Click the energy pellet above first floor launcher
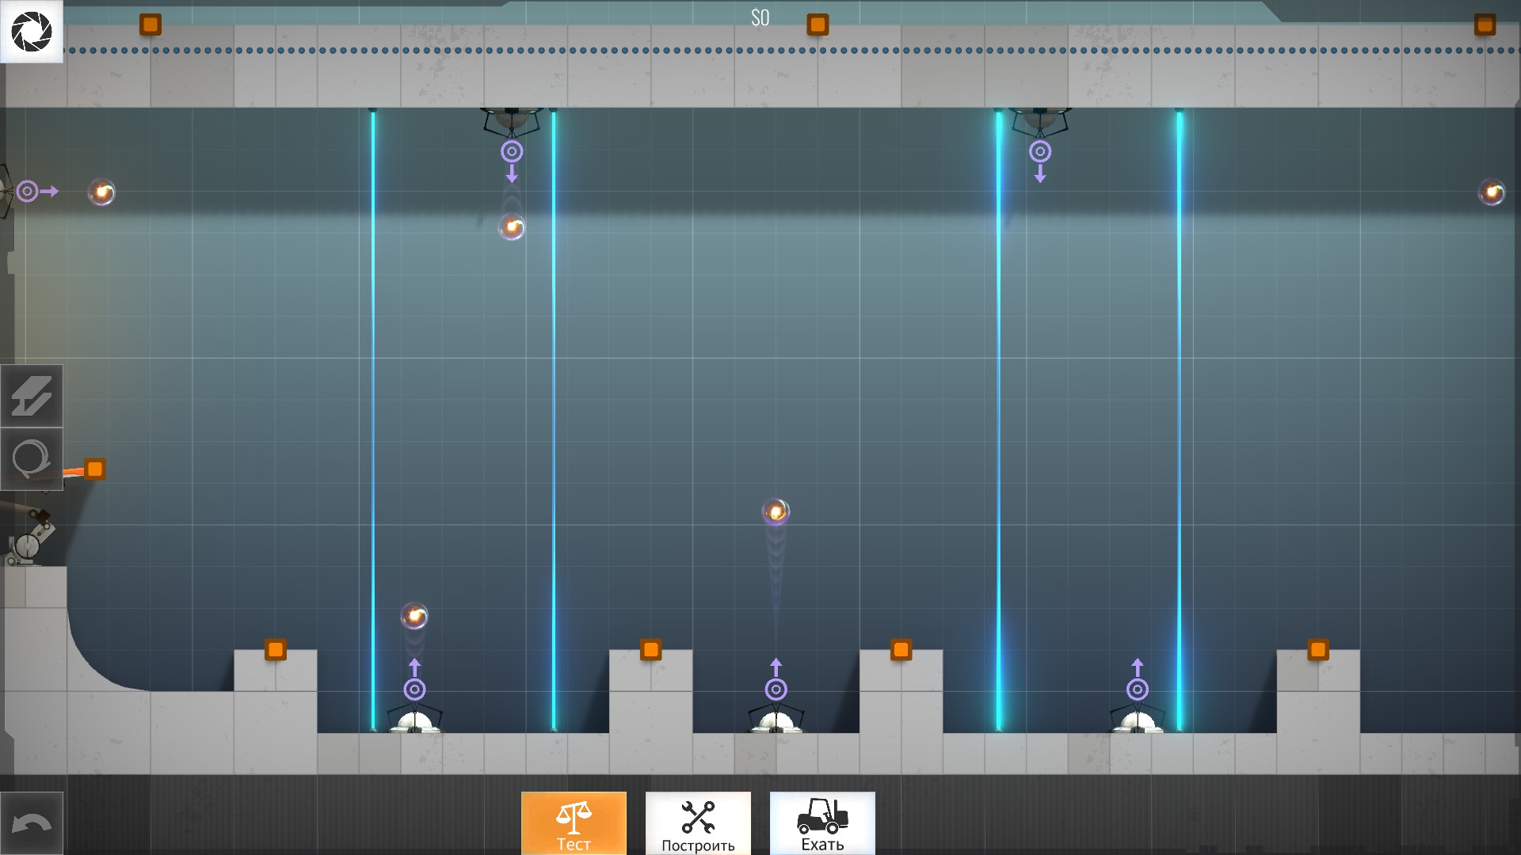 (x=414, y=615)
